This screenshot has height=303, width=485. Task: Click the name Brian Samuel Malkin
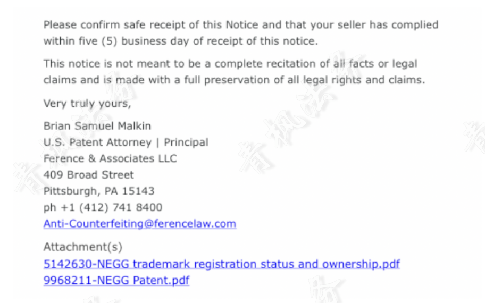click(97, 126)
